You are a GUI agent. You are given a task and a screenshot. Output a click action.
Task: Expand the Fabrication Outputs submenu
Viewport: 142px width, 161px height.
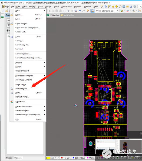[x=44, y=76]
